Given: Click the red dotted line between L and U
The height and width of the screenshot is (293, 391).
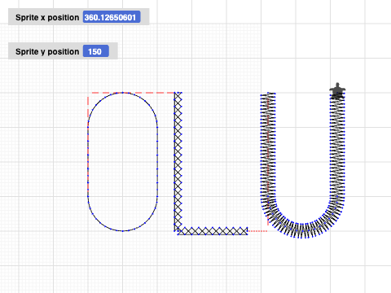Looking at the screenshot, I should (257, 231).
